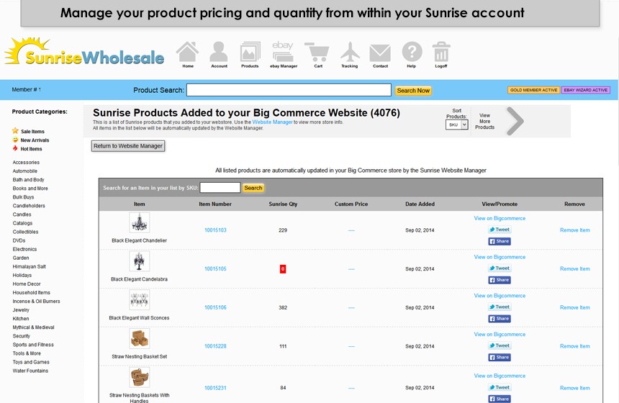
Task: Click the SKU Search button
Action: tap(253, 188)
